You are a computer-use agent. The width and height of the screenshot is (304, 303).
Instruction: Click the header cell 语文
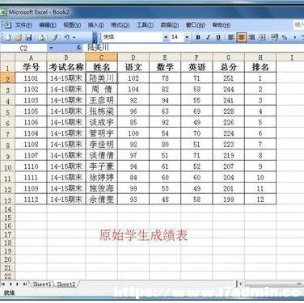click(133, 67)
